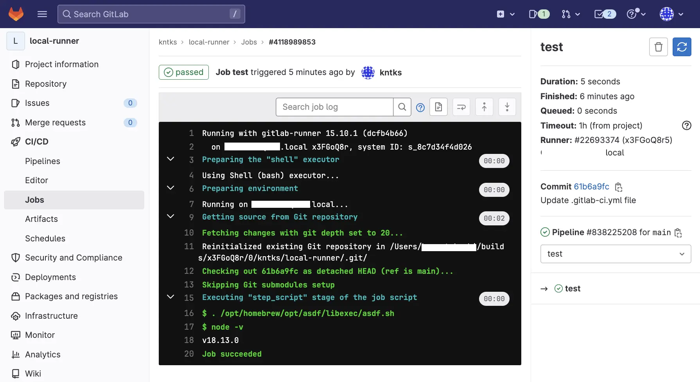Open the user avatar menu

[671, 14]
